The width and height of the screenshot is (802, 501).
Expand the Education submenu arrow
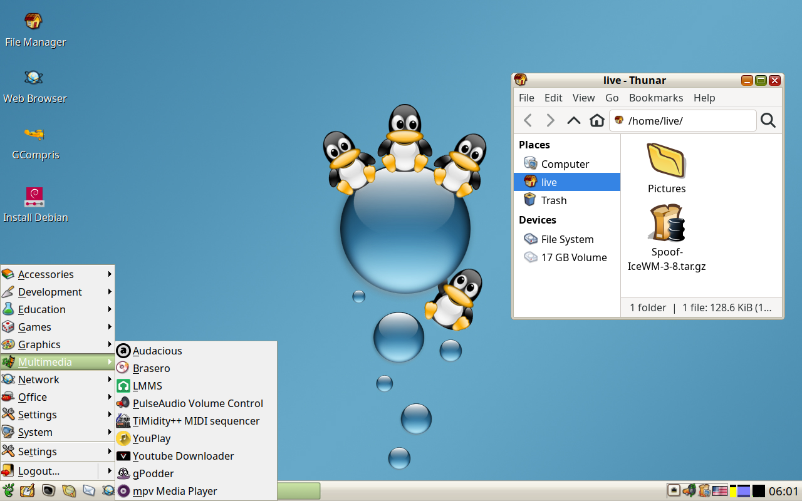(110, 309)
